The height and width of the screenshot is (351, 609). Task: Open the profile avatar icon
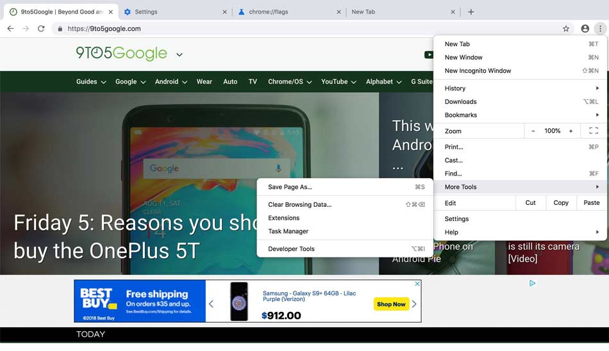tap(585, 28)
